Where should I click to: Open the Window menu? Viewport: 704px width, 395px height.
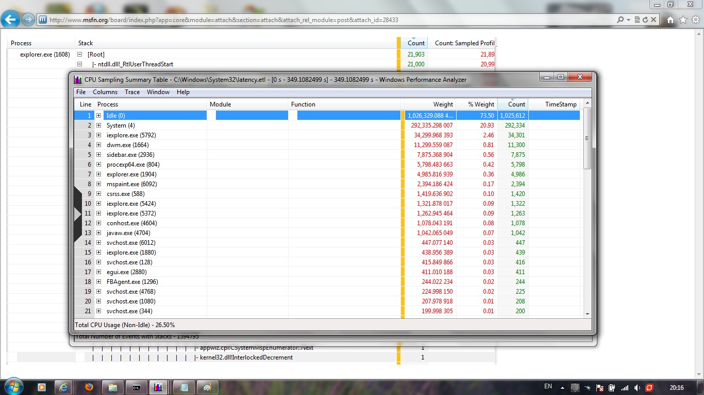click(158, 92)
